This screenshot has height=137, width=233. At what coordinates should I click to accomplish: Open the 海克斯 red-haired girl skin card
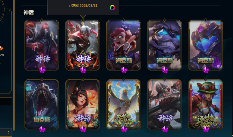124,45
